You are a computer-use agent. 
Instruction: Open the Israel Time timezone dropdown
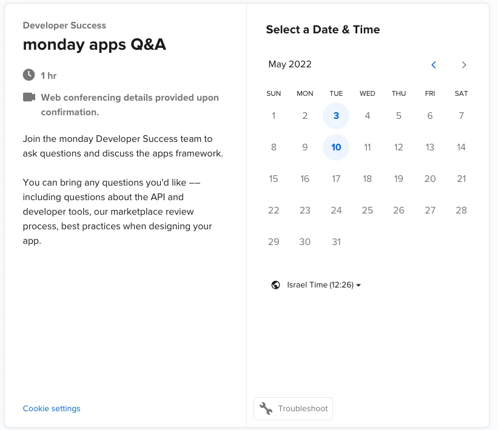(323, 285)
